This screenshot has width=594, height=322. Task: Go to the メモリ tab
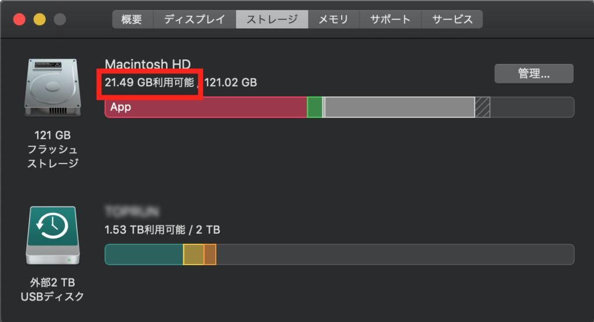click(333, 19)
